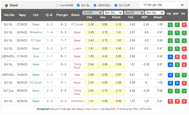Click green T/X badge in 05/04/23 row
This screenshot has width=189, height=115.
(x=184, y=91)
